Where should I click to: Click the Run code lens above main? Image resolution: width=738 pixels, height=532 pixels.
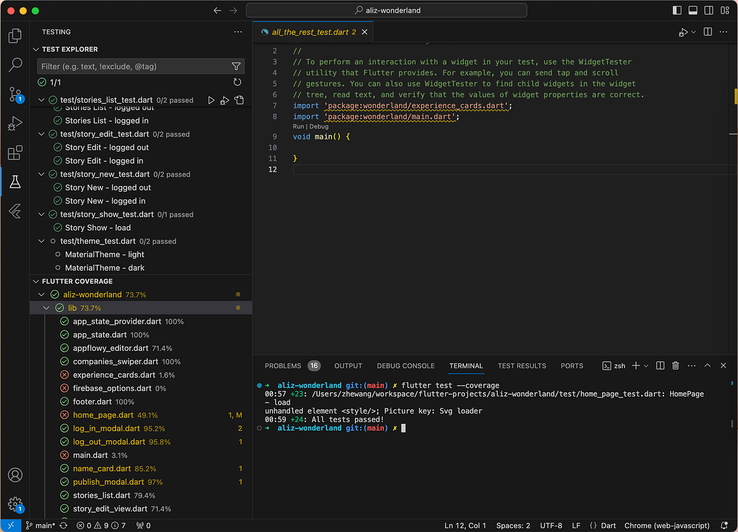(299, 127)
